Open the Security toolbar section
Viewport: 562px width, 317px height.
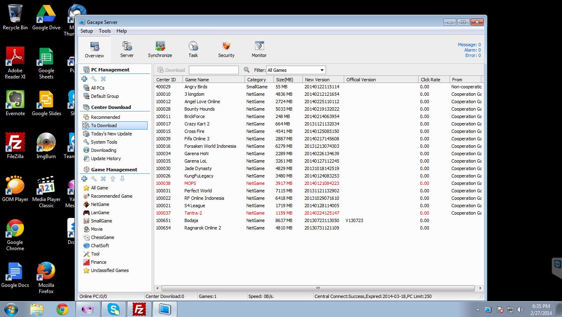226,50
